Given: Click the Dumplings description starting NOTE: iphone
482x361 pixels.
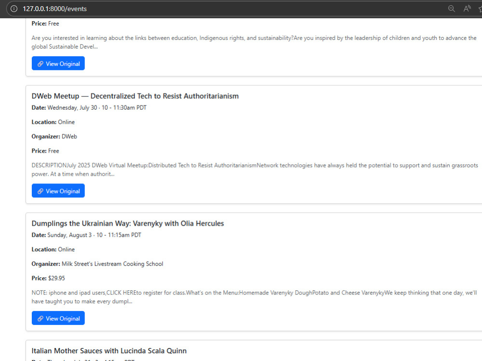Looking at the screenshot, I should point(254,297).
